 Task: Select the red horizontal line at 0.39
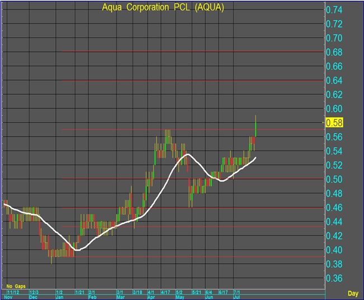pyautogui.click(x=192, y=257)
